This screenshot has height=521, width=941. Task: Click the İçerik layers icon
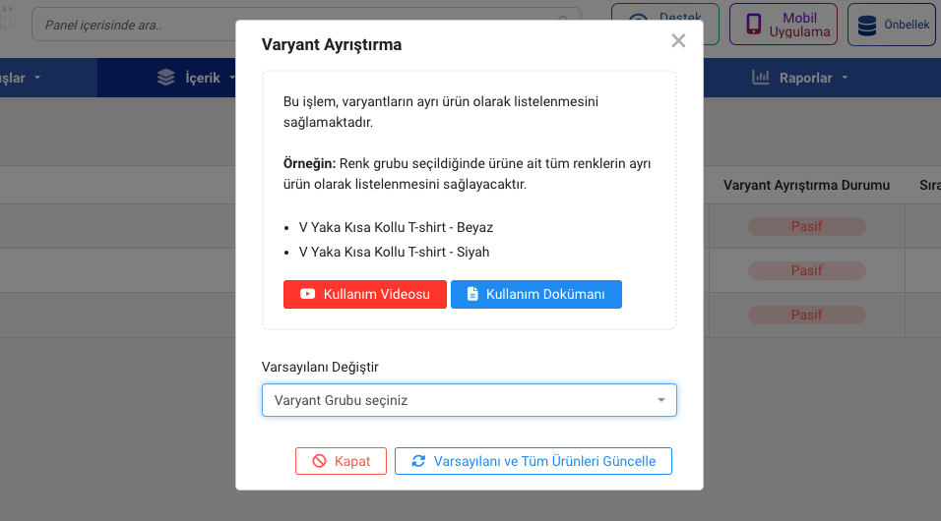coord(165,78)
